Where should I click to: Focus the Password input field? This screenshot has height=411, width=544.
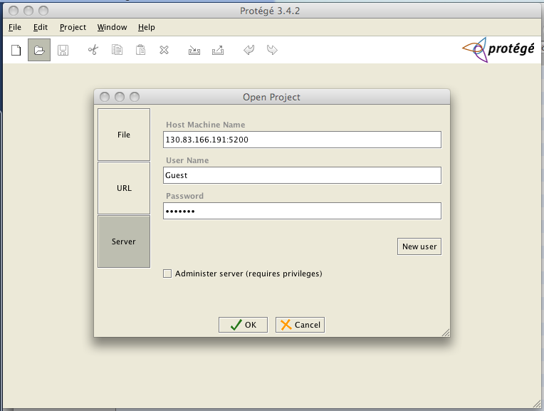pyautogui.click(x=302, y=211)
